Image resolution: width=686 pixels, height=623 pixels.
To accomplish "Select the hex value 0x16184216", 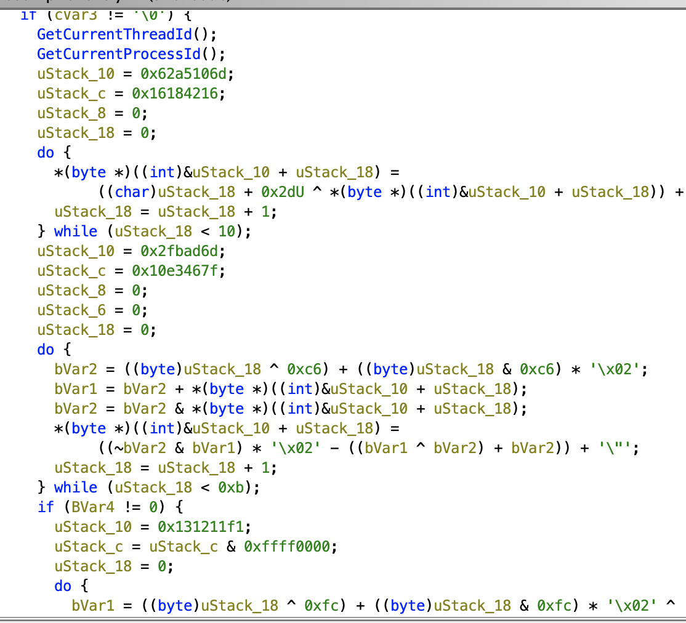I will click(x=179, y=93).
